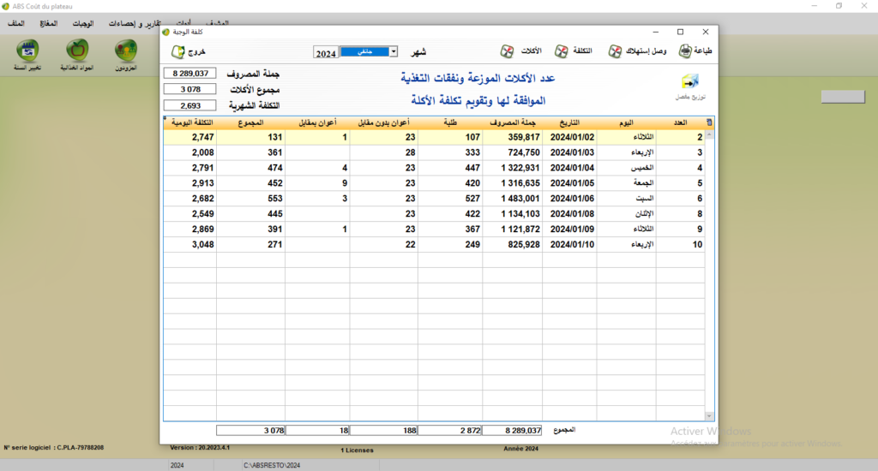The height and width of the screenshot is (471, 878).
Task: Click the 2024 year field
Action: pyautogui.click(x=326, y=53)
